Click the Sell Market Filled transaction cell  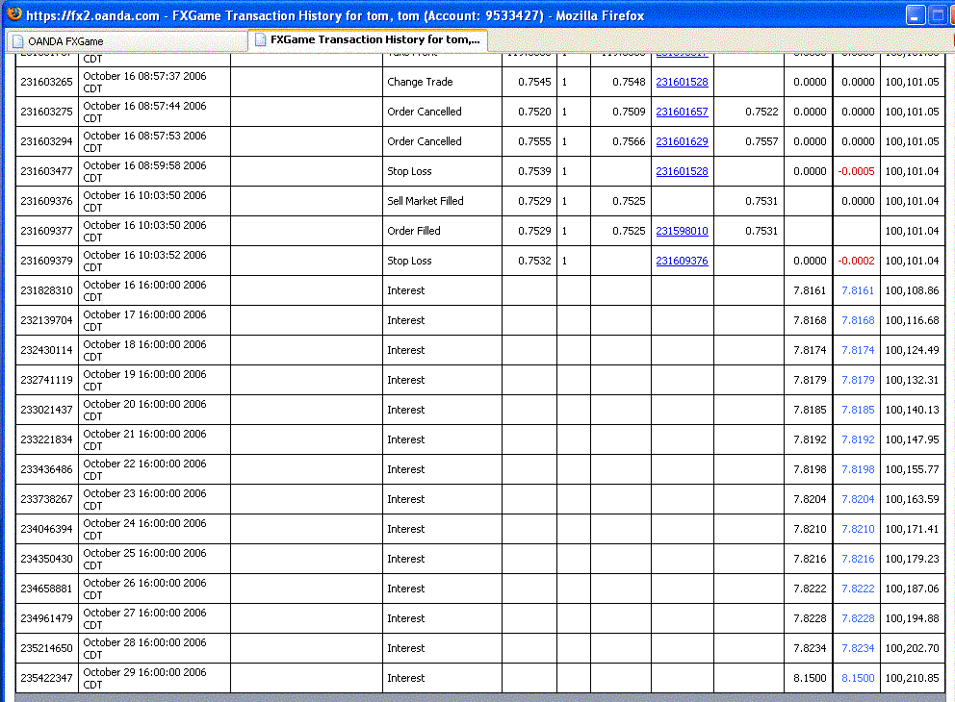coord(425,201)
